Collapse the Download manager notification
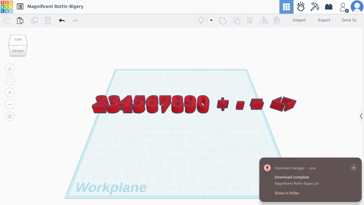Screen dimensions: 364x205 pos(354,168)
